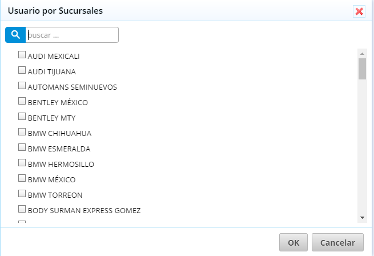Check the AUDI MEXICALI checkbox
This screenshot has height=256, width=374.
point(22,55)
